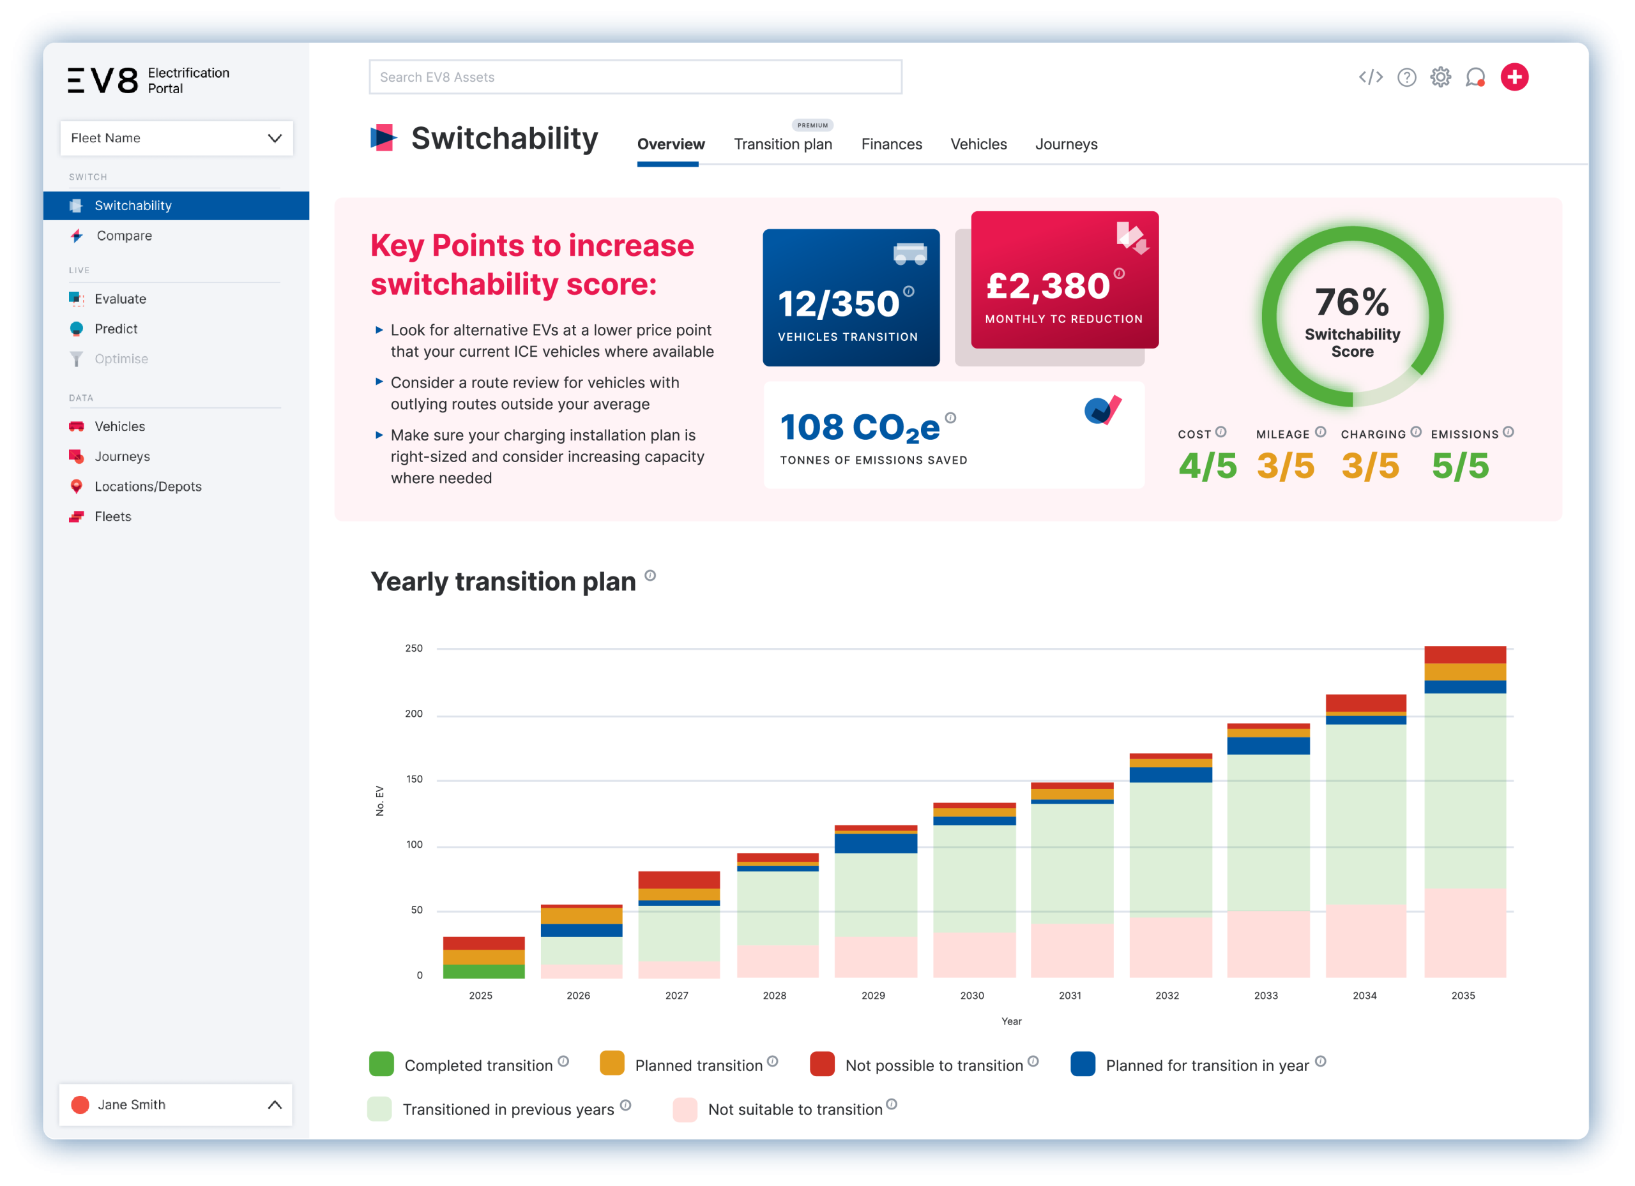Expand the Fleet Name dropdown
Screen dimensions: 1635x1186
point(177,139)
